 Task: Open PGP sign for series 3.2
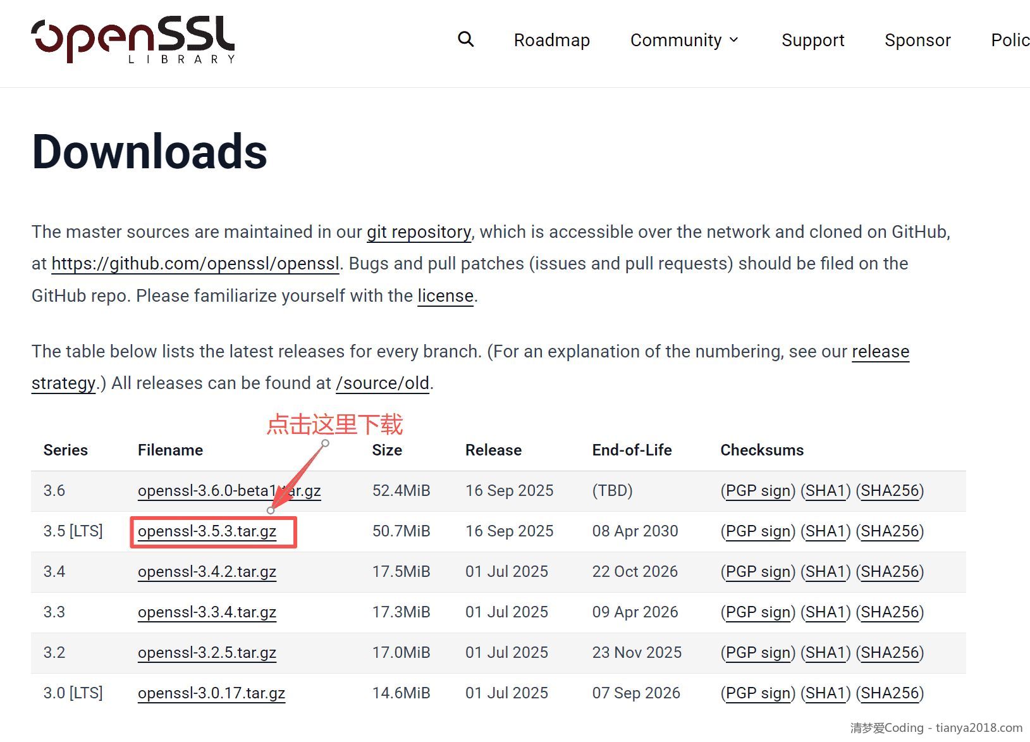(757, 653)
